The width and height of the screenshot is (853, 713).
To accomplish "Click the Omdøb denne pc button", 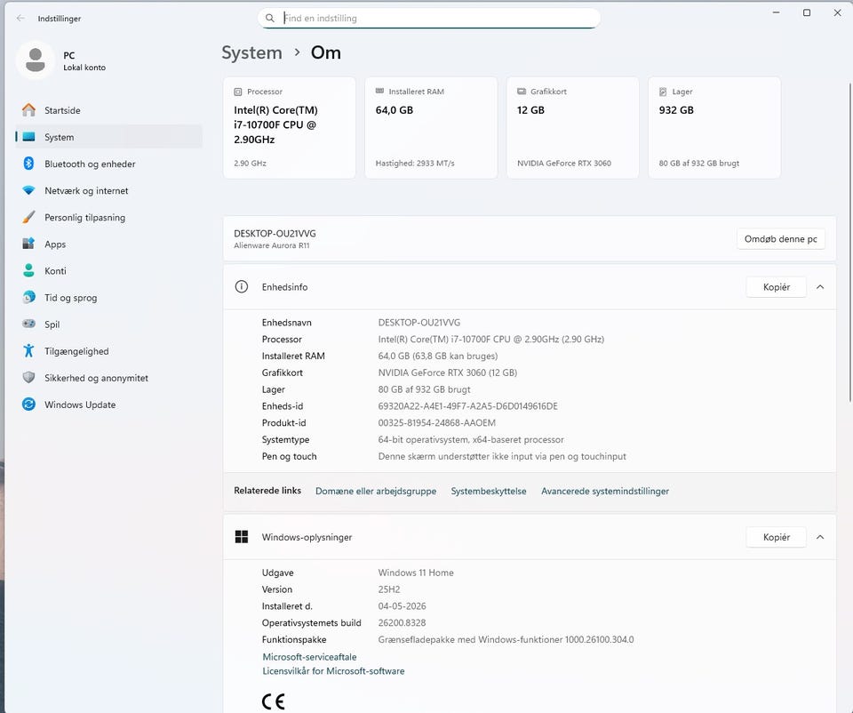I will (x=781, y=239).
